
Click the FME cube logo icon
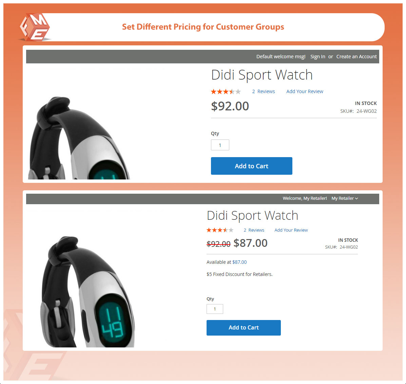point(35,27)
